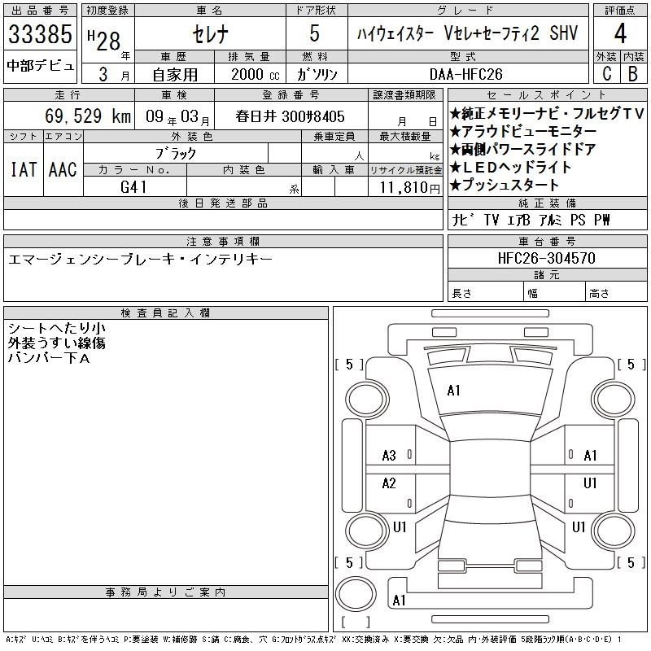The height and width of the screenshot is (651, 651).
Task: Click the 長さ dimension field
Action: [486, 293]
